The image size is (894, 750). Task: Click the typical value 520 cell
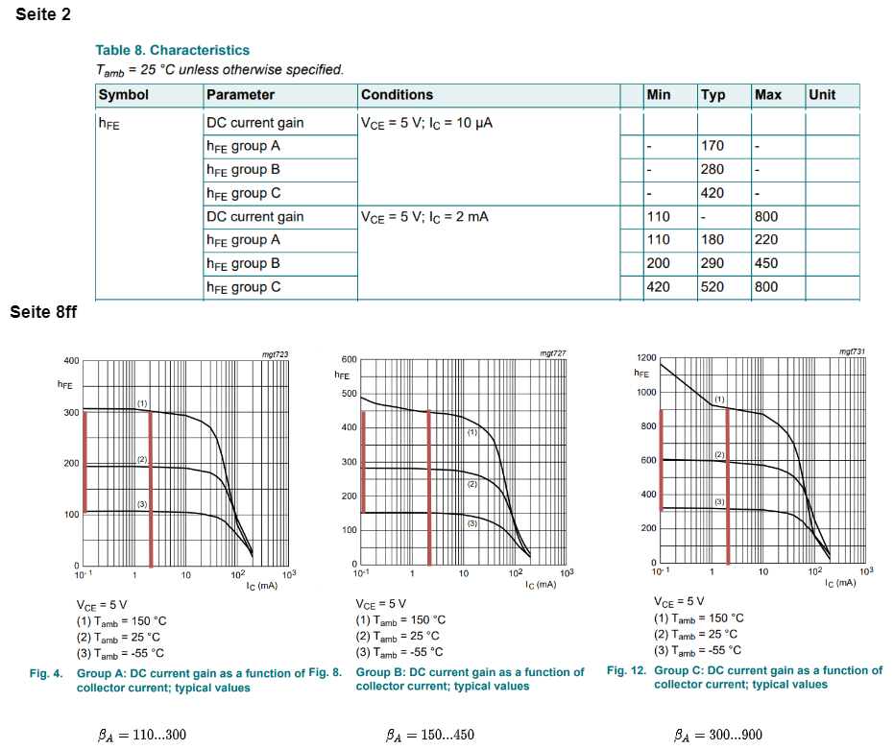[713, 287]
